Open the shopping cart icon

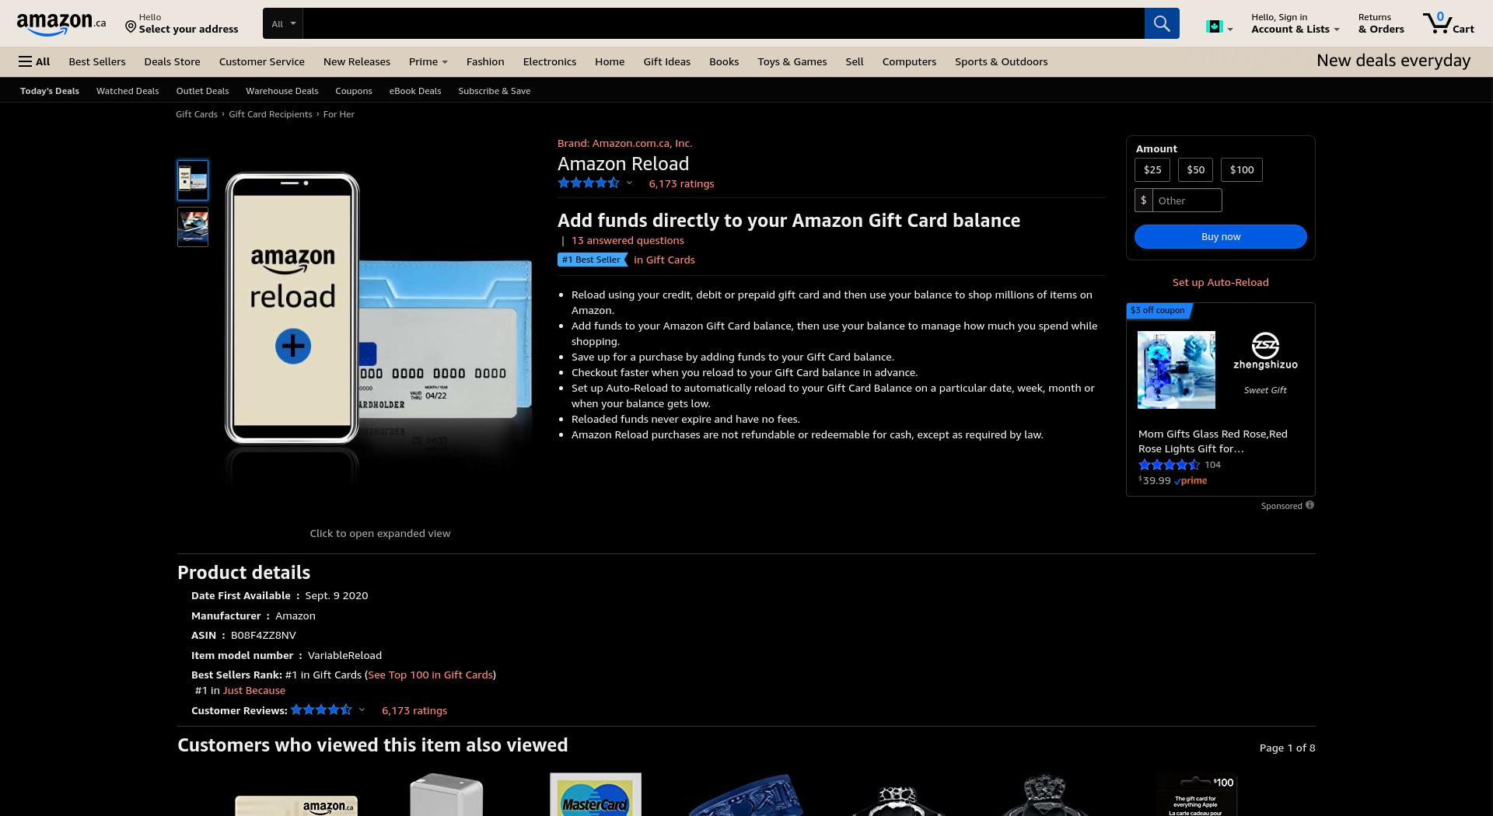coord(1449,23)
